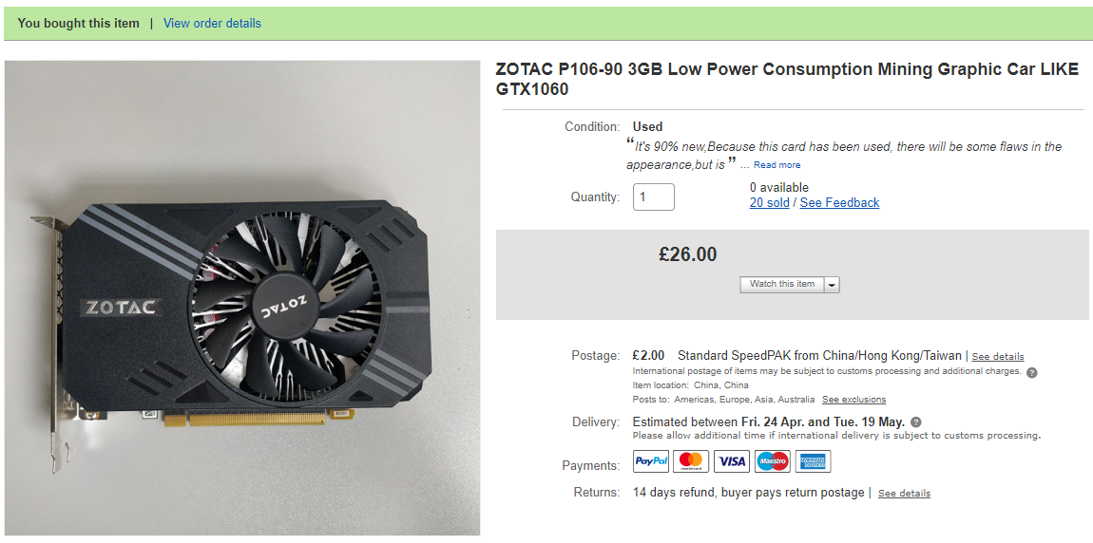This screenshot has height=543, width=1093.
Task: Click the PayPal payment icon
Action: tap(652, 460)
